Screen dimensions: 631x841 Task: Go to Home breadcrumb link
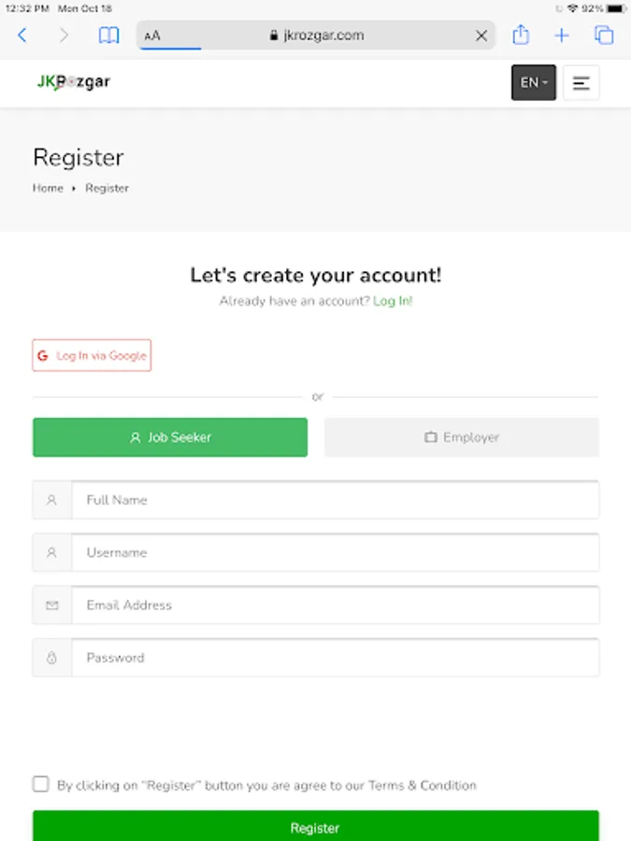48,188
